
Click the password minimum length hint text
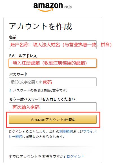click(x=40, y=91)
